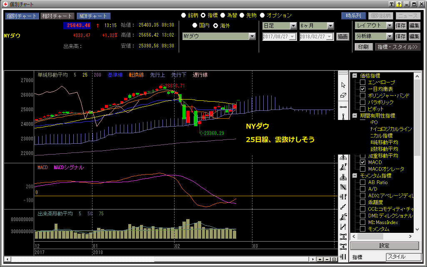Screen dimensions: 427x267
Task: Select the オプション radio button
Action: pos(262,15)
